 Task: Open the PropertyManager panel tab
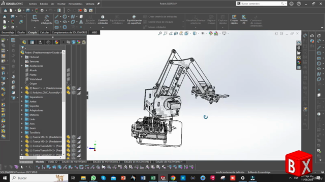(x=32, y=42)
